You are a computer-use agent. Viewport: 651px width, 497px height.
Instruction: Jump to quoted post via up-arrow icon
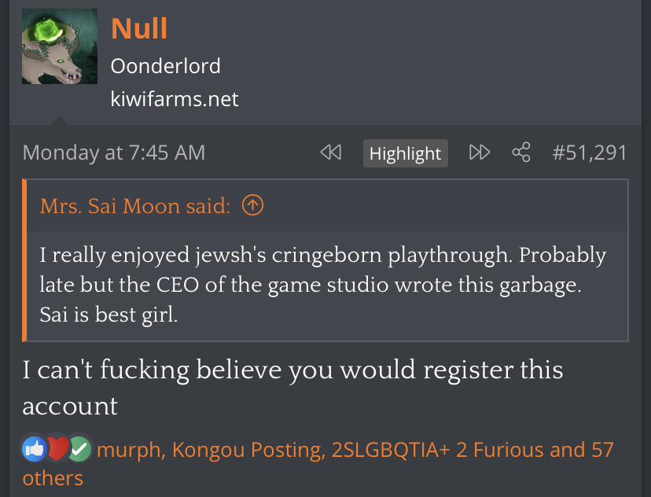pyautogui.click(x=252, y=205)
